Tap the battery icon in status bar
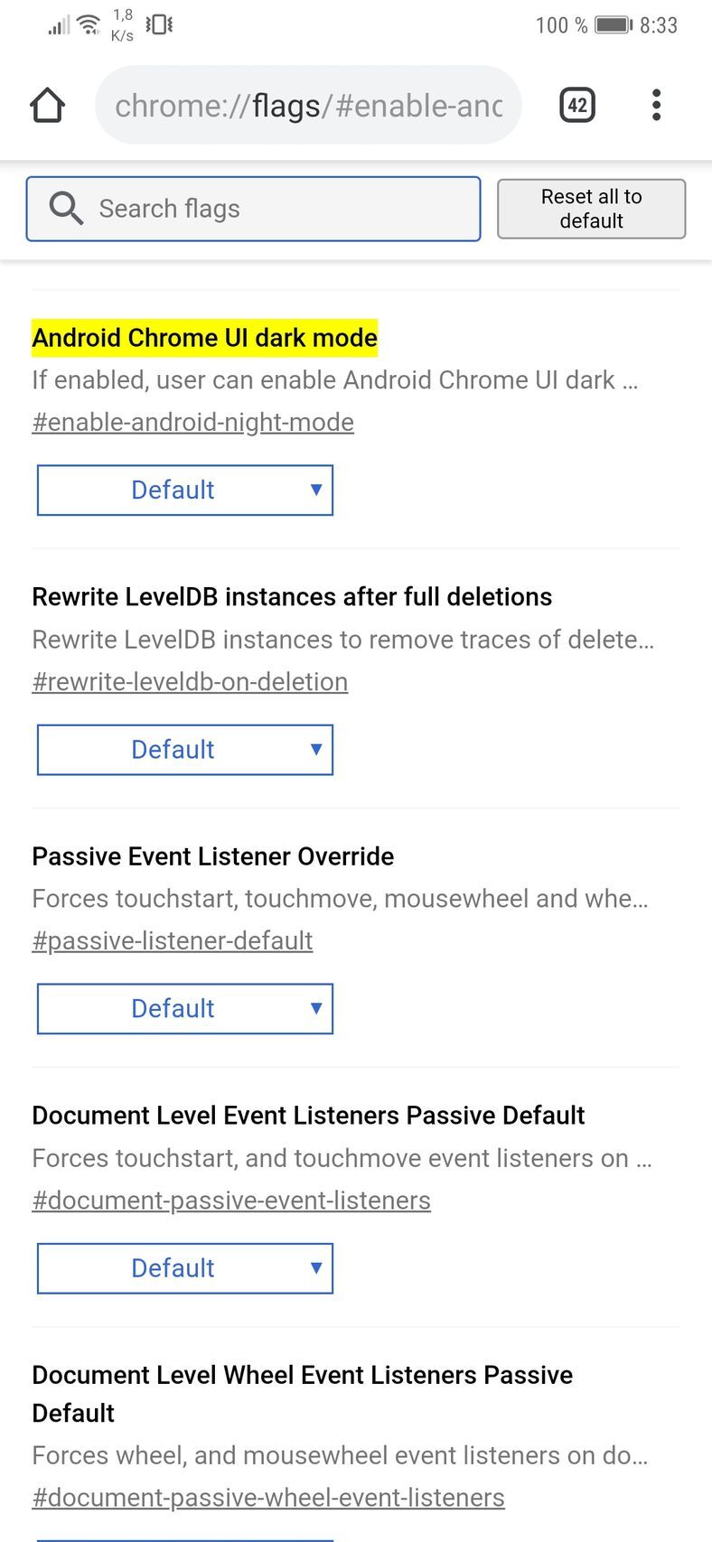The image size is (712, 1542). 614,25
